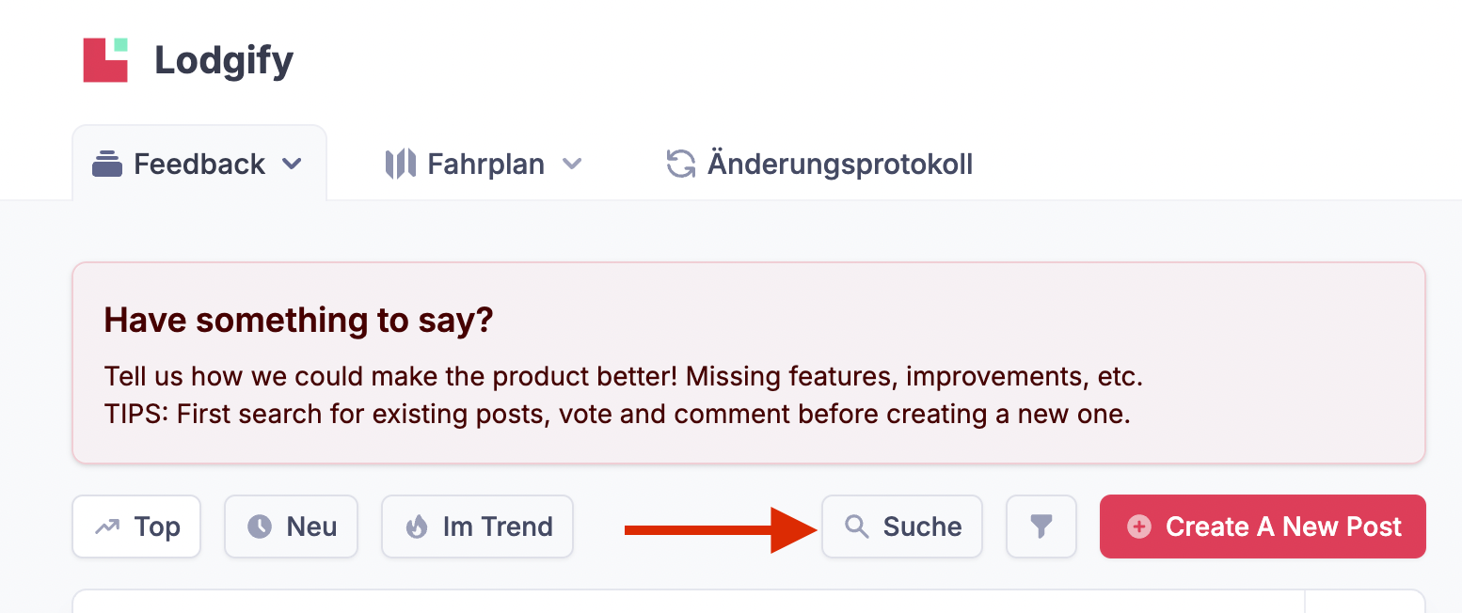Click the flame icon in Im Trend
This screenshot has height=613, width=1462.
tap(417, 527)
